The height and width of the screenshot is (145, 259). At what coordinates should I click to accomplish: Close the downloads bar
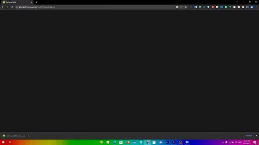[256, 136]
